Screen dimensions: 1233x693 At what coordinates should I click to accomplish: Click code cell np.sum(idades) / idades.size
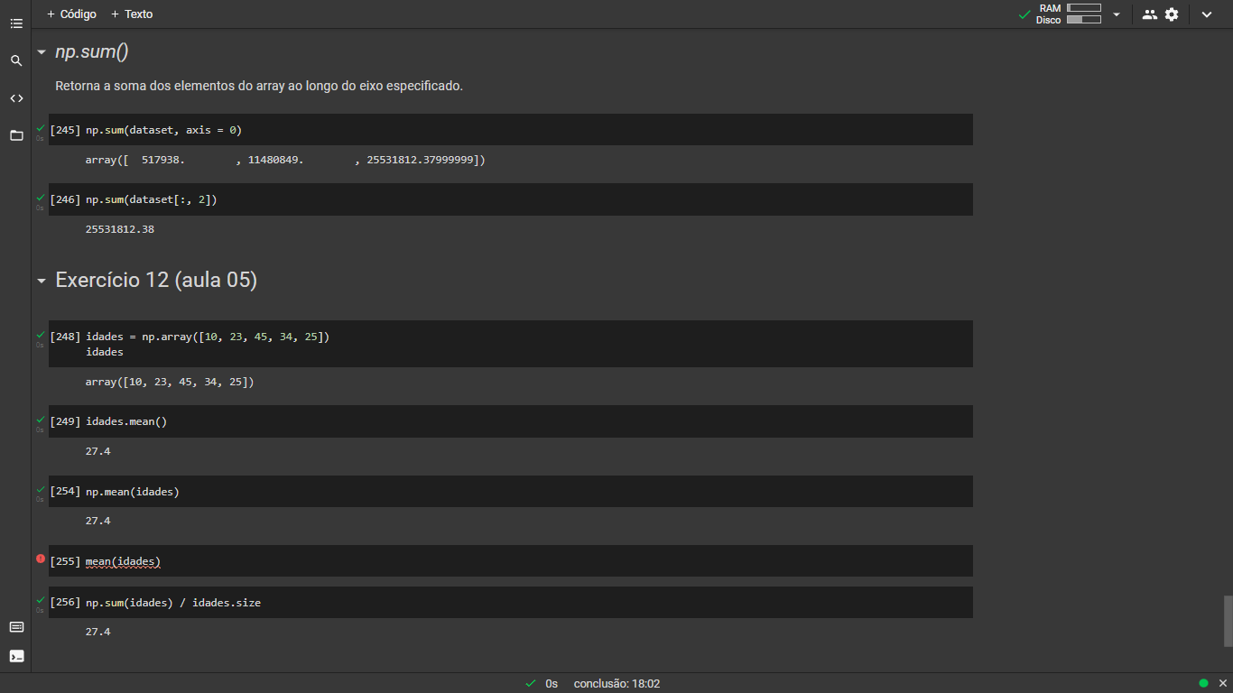point(511,602)
